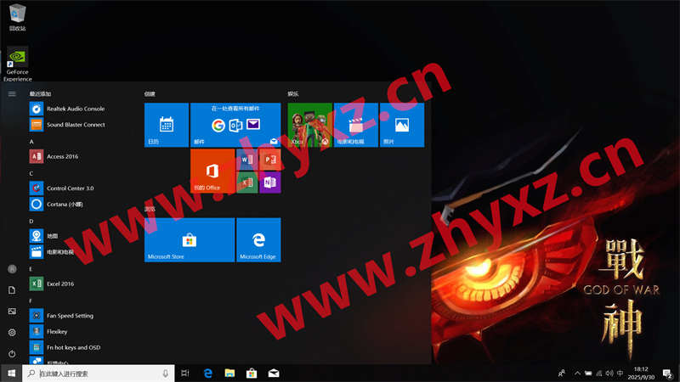Open the Photos tile
680x382 pixels.
402,125
